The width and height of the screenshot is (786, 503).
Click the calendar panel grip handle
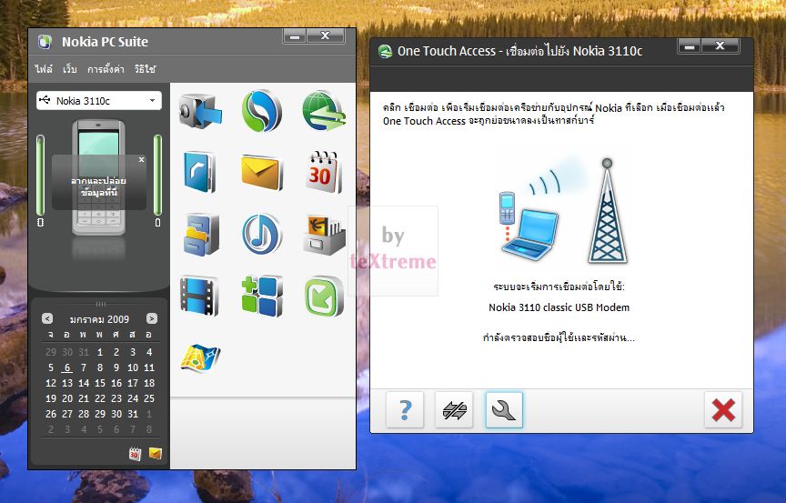coord(101,304)
